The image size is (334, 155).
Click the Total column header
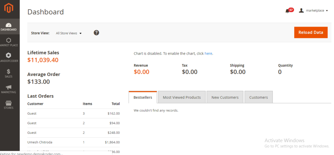116,104
